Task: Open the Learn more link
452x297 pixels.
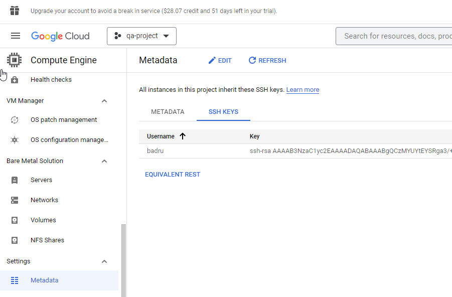Action: [302, 89]
